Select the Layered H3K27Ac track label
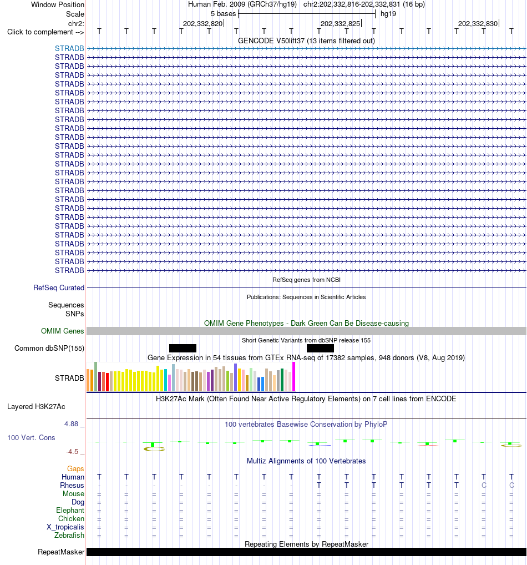The height and width of the screenshot is (565, 527). tap(36, 406)
